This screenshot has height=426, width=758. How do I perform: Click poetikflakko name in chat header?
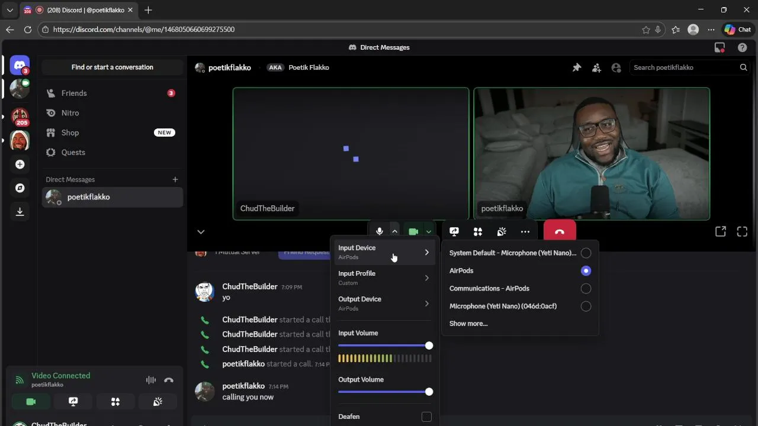point(230,67)
